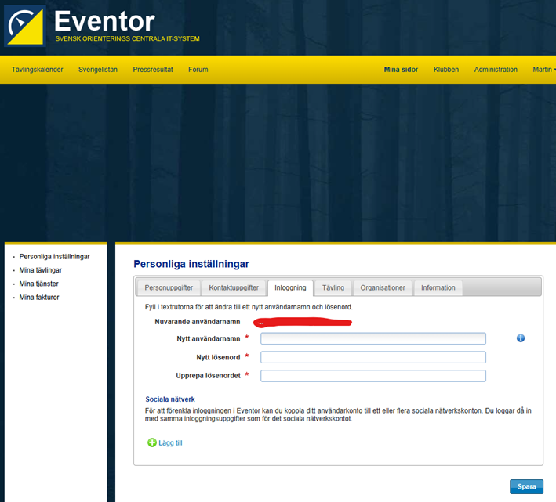Show the Information tab
This screenshot has width=556, height=502.
coord(438,287)
